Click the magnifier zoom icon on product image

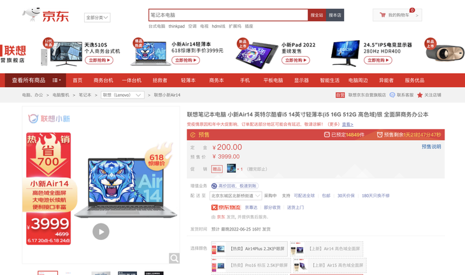pyautogui.click(x=174, y=258)
